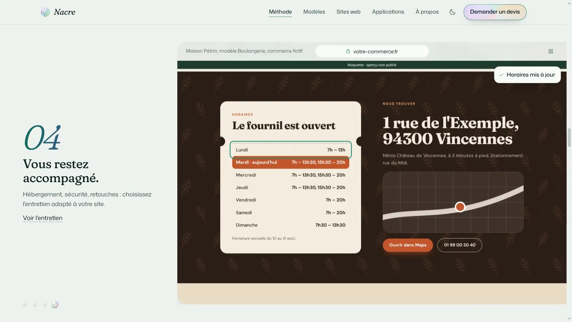This screenshot has width=572, height=322.
Task: Click the scrollbar up arrow
Action: click(569, 3)
